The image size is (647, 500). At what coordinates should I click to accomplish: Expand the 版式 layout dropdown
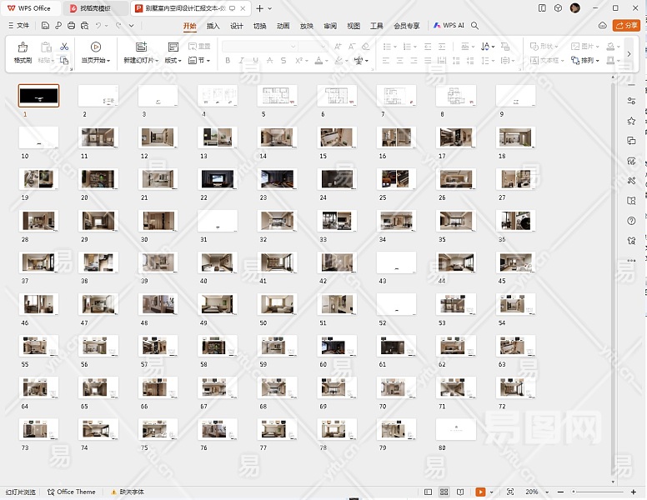(x=173, y=61)
